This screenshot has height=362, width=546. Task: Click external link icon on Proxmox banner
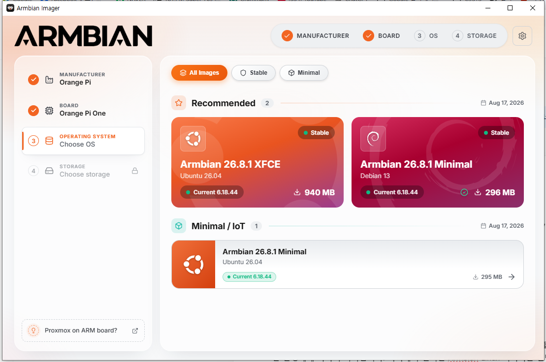(135, 331)
